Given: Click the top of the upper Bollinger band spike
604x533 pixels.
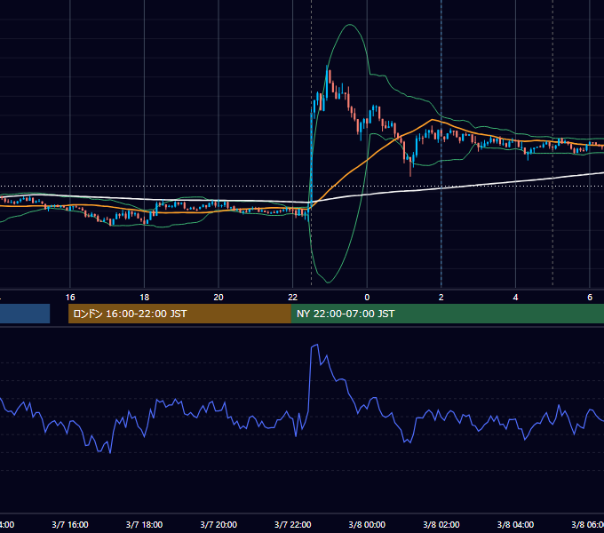Looking at the screenshot, I should [350, 25].
